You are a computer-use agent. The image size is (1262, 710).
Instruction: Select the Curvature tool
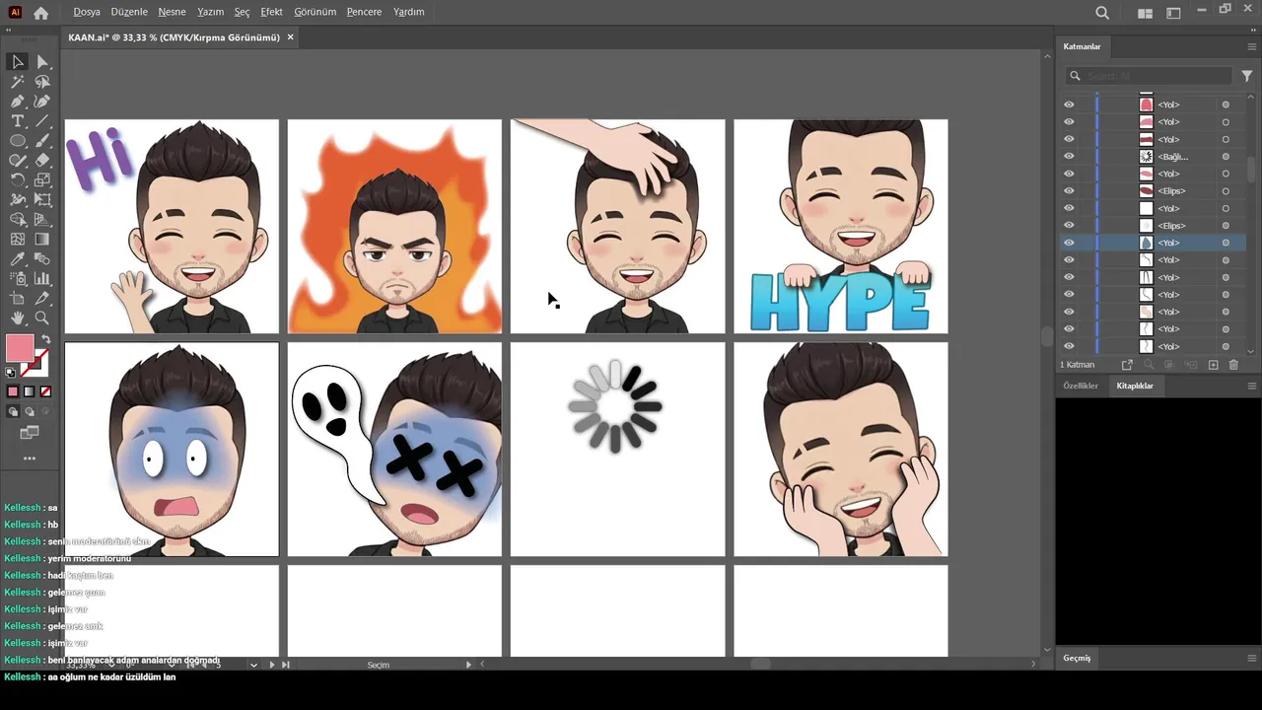[42, 102]
